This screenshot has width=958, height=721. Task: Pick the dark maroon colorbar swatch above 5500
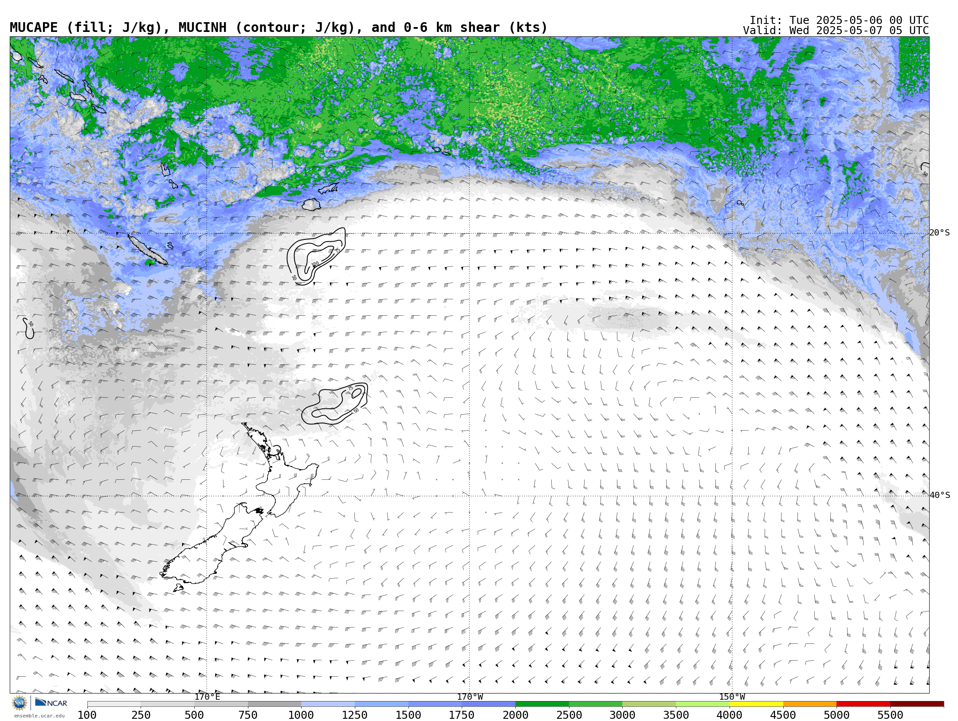[917, 704]
